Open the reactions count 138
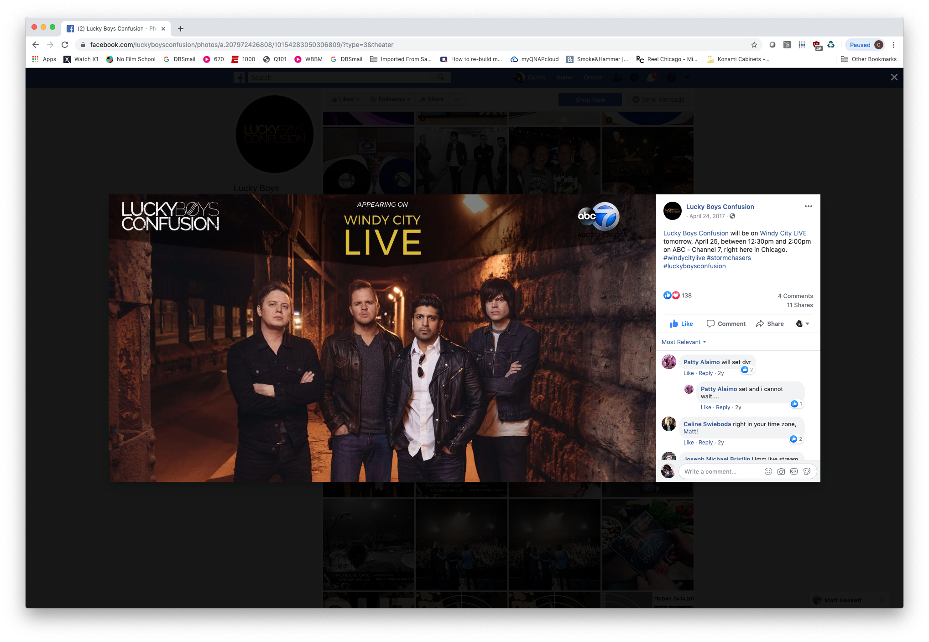929x642 pixels. [687, 295]
